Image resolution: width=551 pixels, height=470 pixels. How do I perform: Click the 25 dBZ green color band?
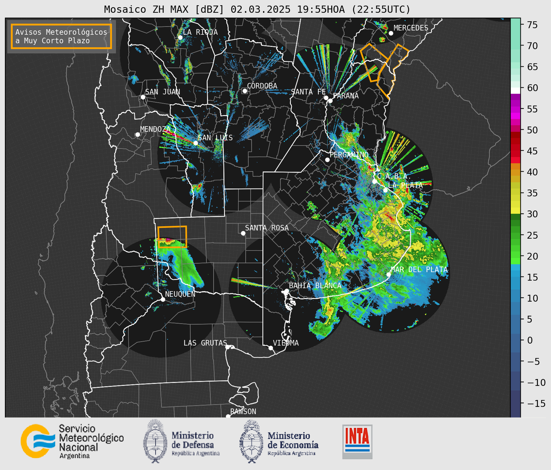(x=515, y=235)
